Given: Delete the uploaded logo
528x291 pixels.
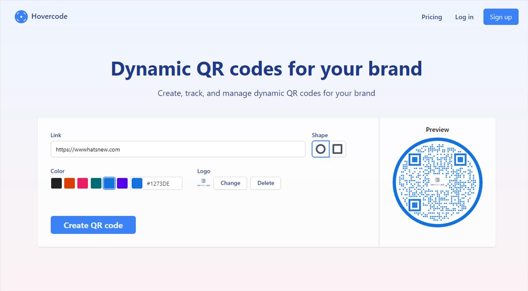Looking at the screenshot, I should pyautogui.click(x=265, y=183).
